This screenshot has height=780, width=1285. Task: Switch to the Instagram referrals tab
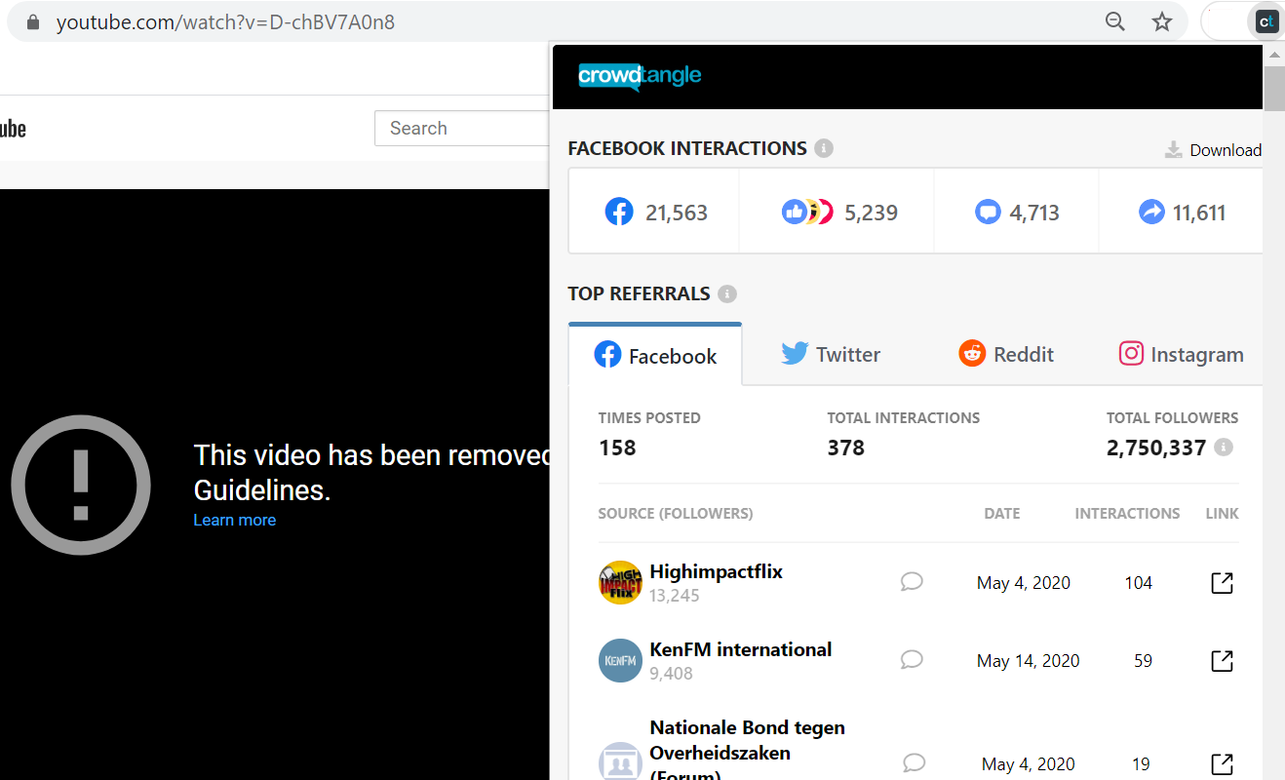(x=1182, y=354)
